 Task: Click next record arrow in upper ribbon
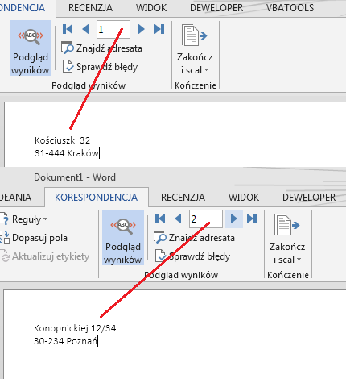click(x=141, y=29)
